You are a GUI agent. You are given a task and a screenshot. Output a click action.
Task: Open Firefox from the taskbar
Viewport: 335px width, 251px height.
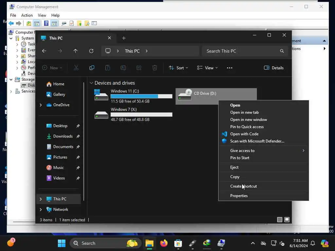[x=164, y=243]
